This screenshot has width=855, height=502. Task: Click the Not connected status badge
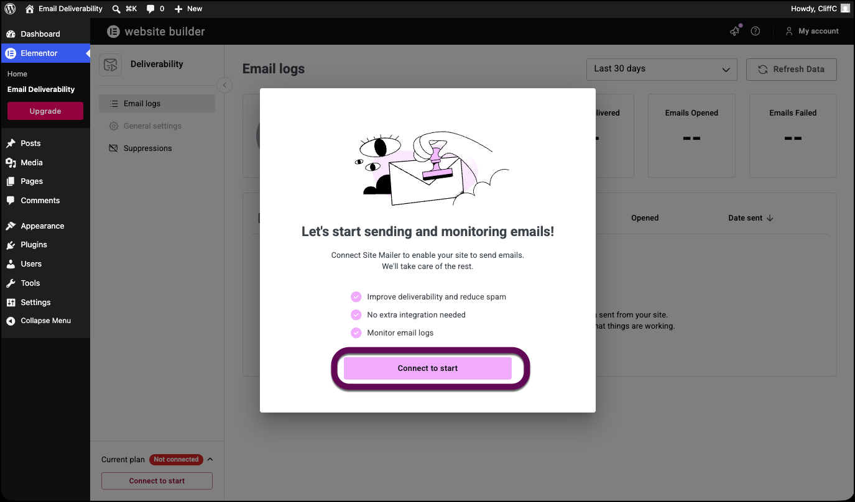point(176,460)
